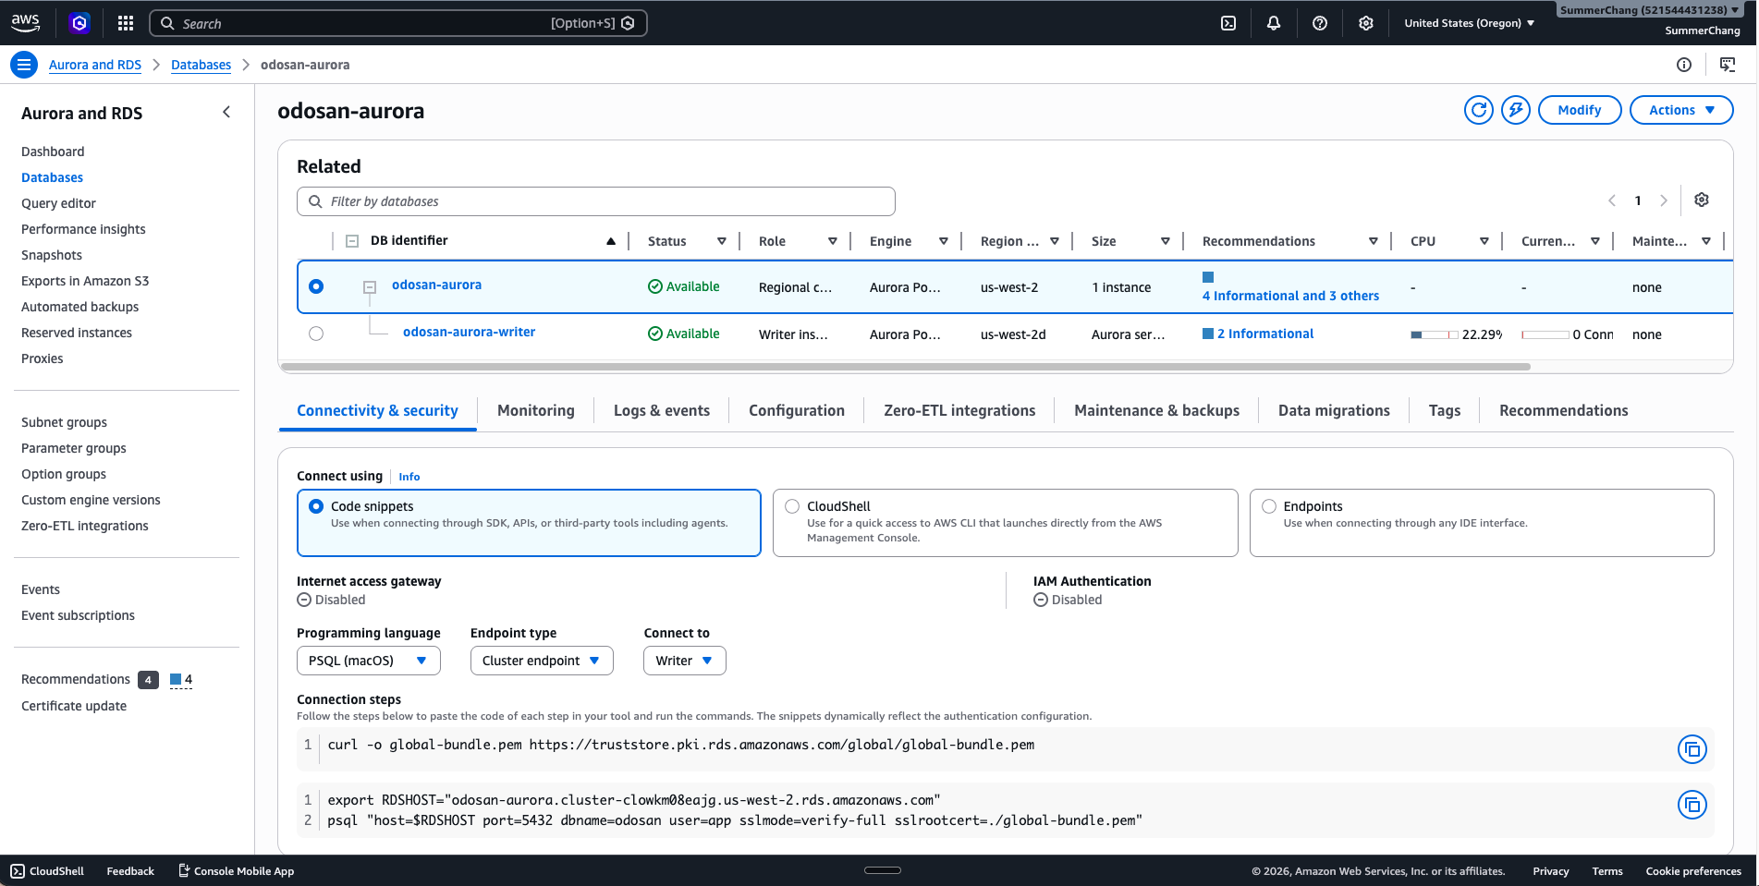Open Databases breadcrumb link
This screenshot has height=886, width=1759.
[201, 65]
